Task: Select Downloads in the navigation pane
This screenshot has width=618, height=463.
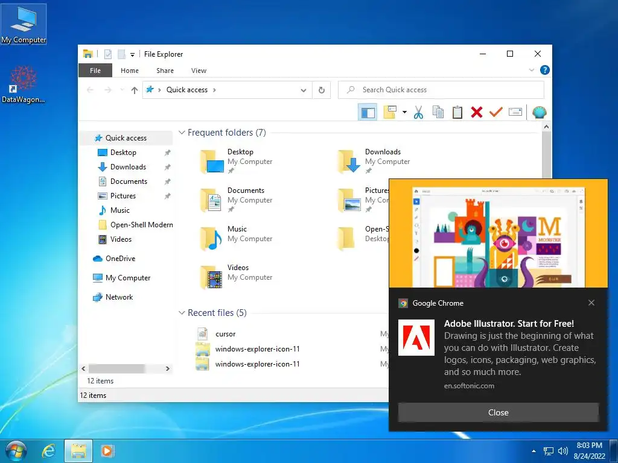Action: tap(128, 167)
